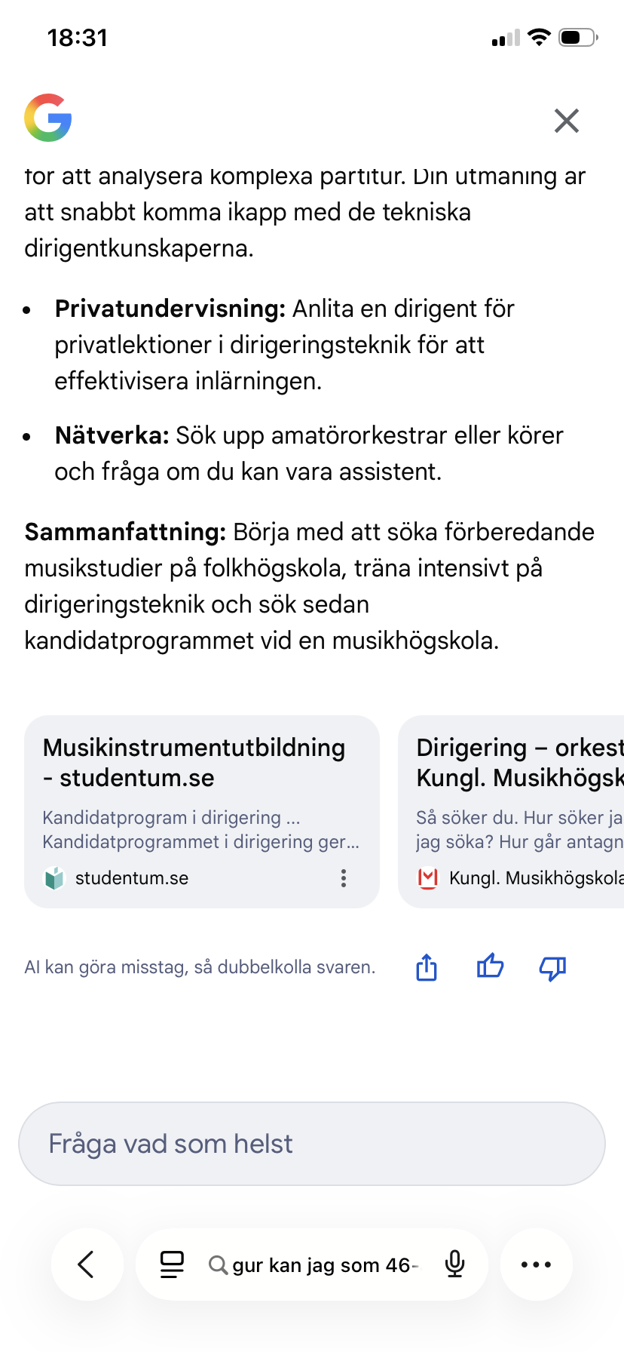Tap the magnifying glass search icon
This screenshot has height=1352, width=624.
tap(218, 1265)
